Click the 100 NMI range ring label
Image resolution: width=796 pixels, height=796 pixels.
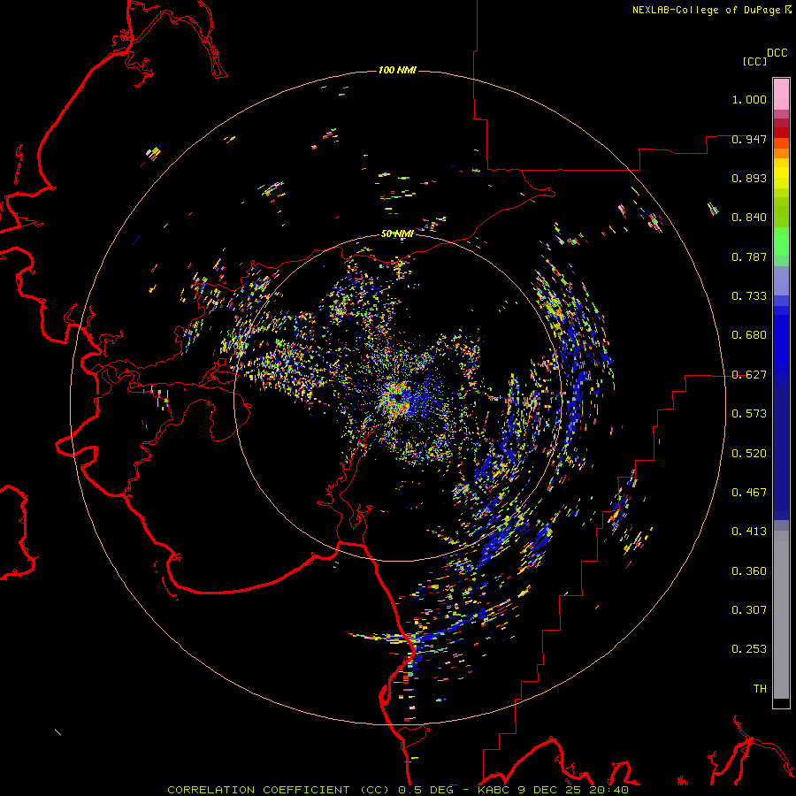397,70
